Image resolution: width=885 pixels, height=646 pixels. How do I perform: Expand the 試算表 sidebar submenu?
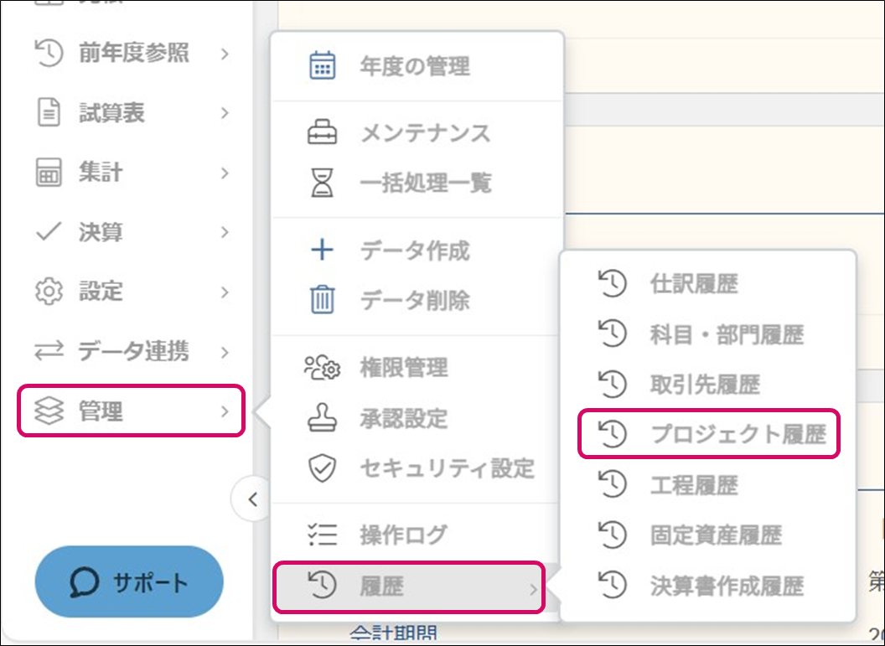coord(132,113)
